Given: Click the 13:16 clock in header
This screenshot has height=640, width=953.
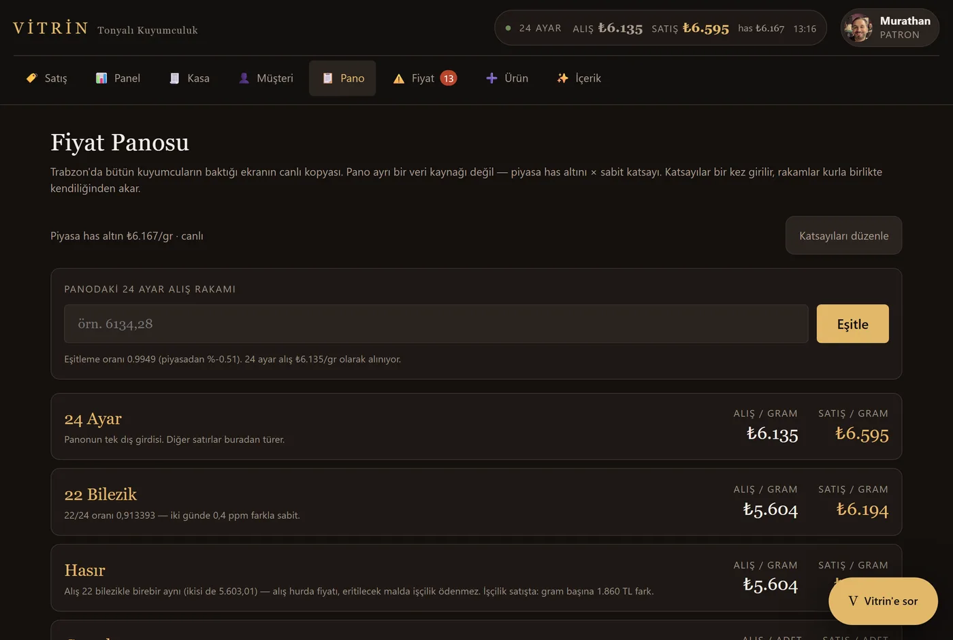Looking at the screenshot, I should click(805, 29).
